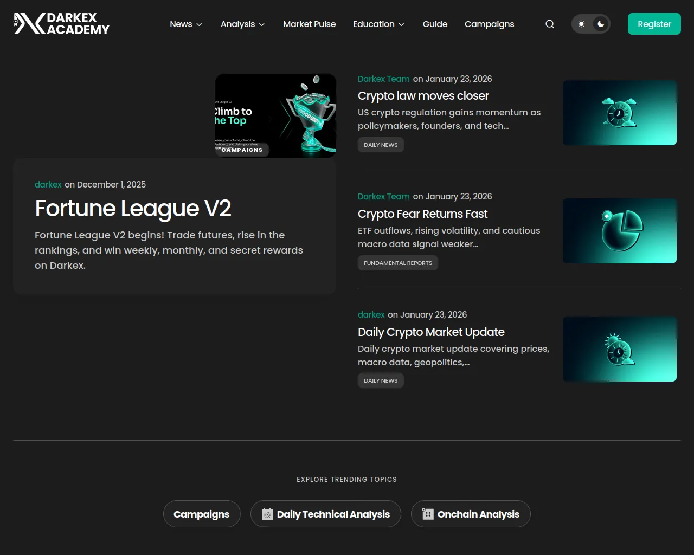
Task: Open the Guide menu item
Action: pos(435,24)
